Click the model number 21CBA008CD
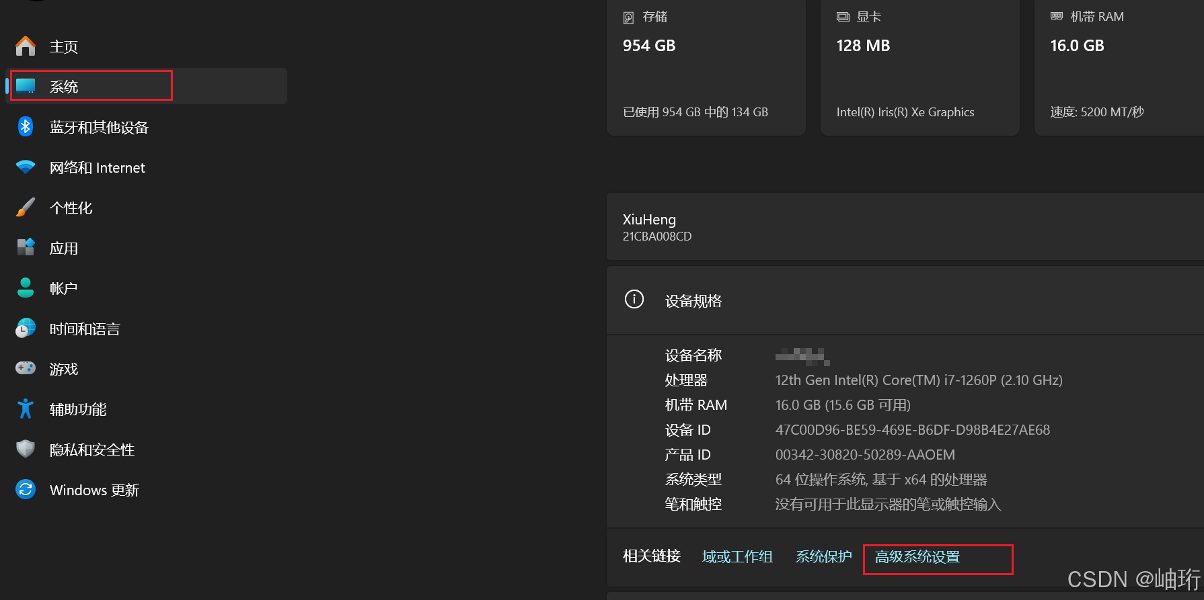Screen dimensions: 1204x600 pos(657,237)
